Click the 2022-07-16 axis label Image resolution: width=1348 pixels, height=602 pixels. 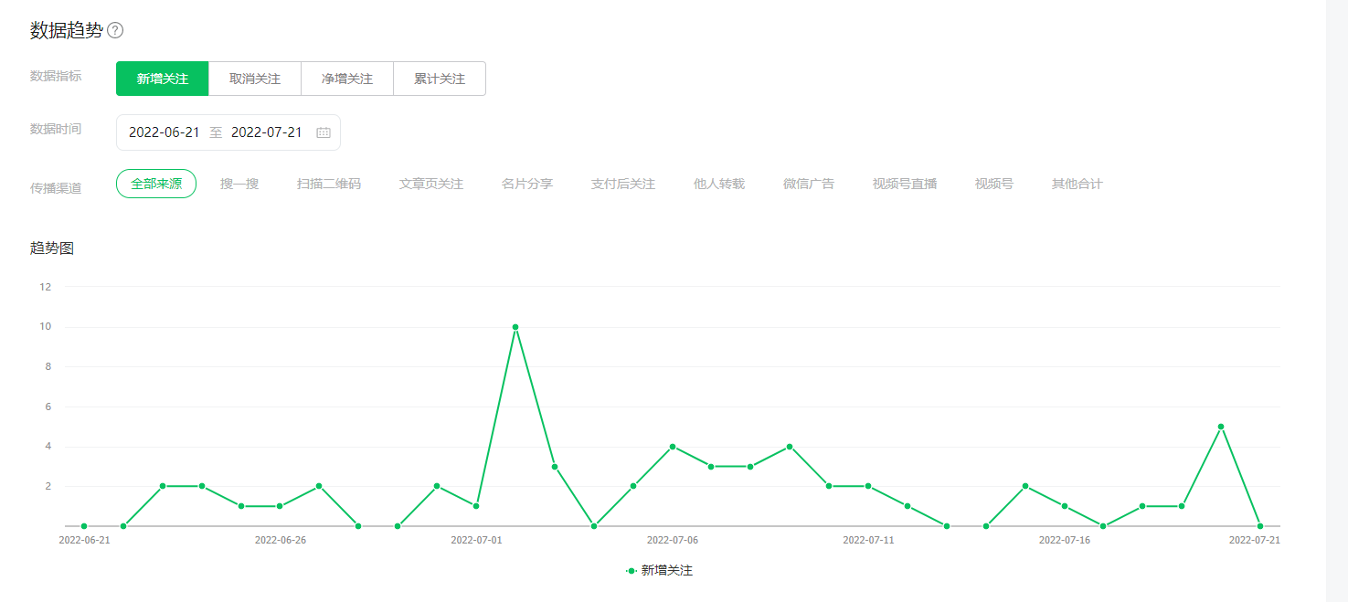click(1065, 540)
